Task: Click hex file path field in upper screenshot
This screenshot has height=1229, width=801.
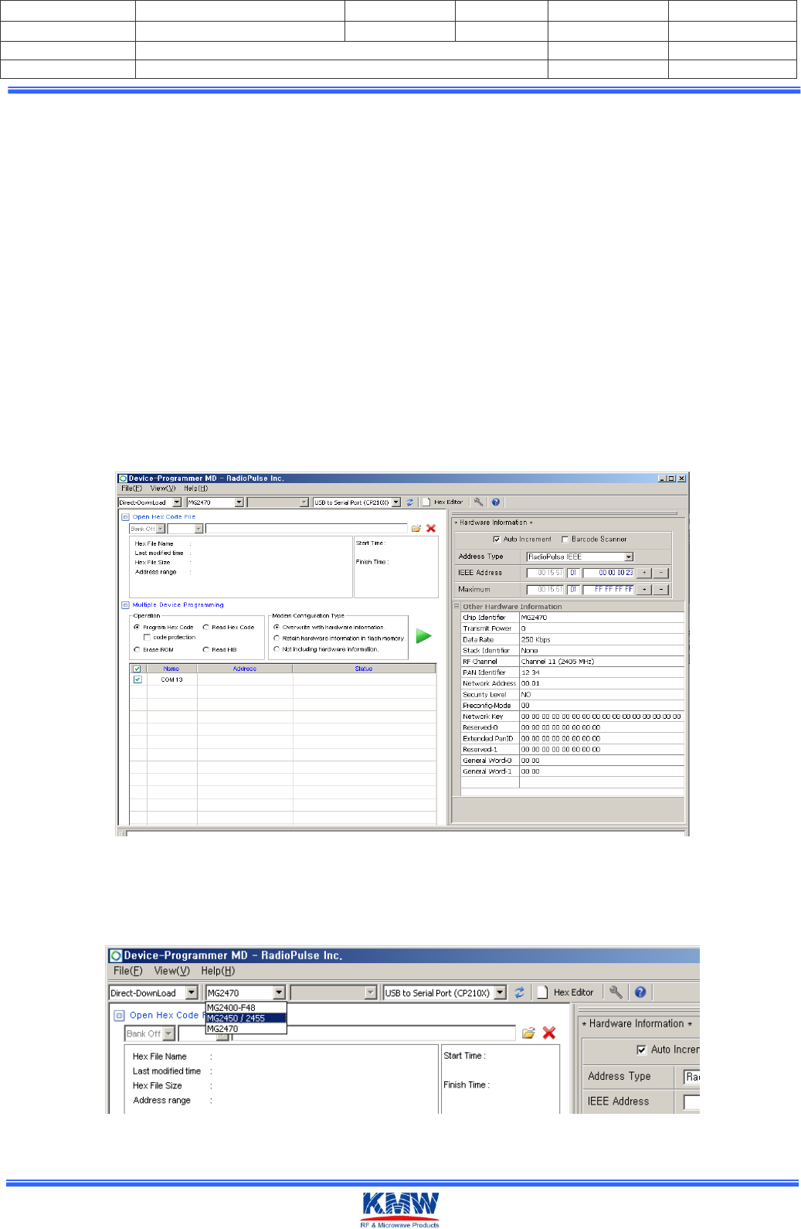Action: click(306, 529)
